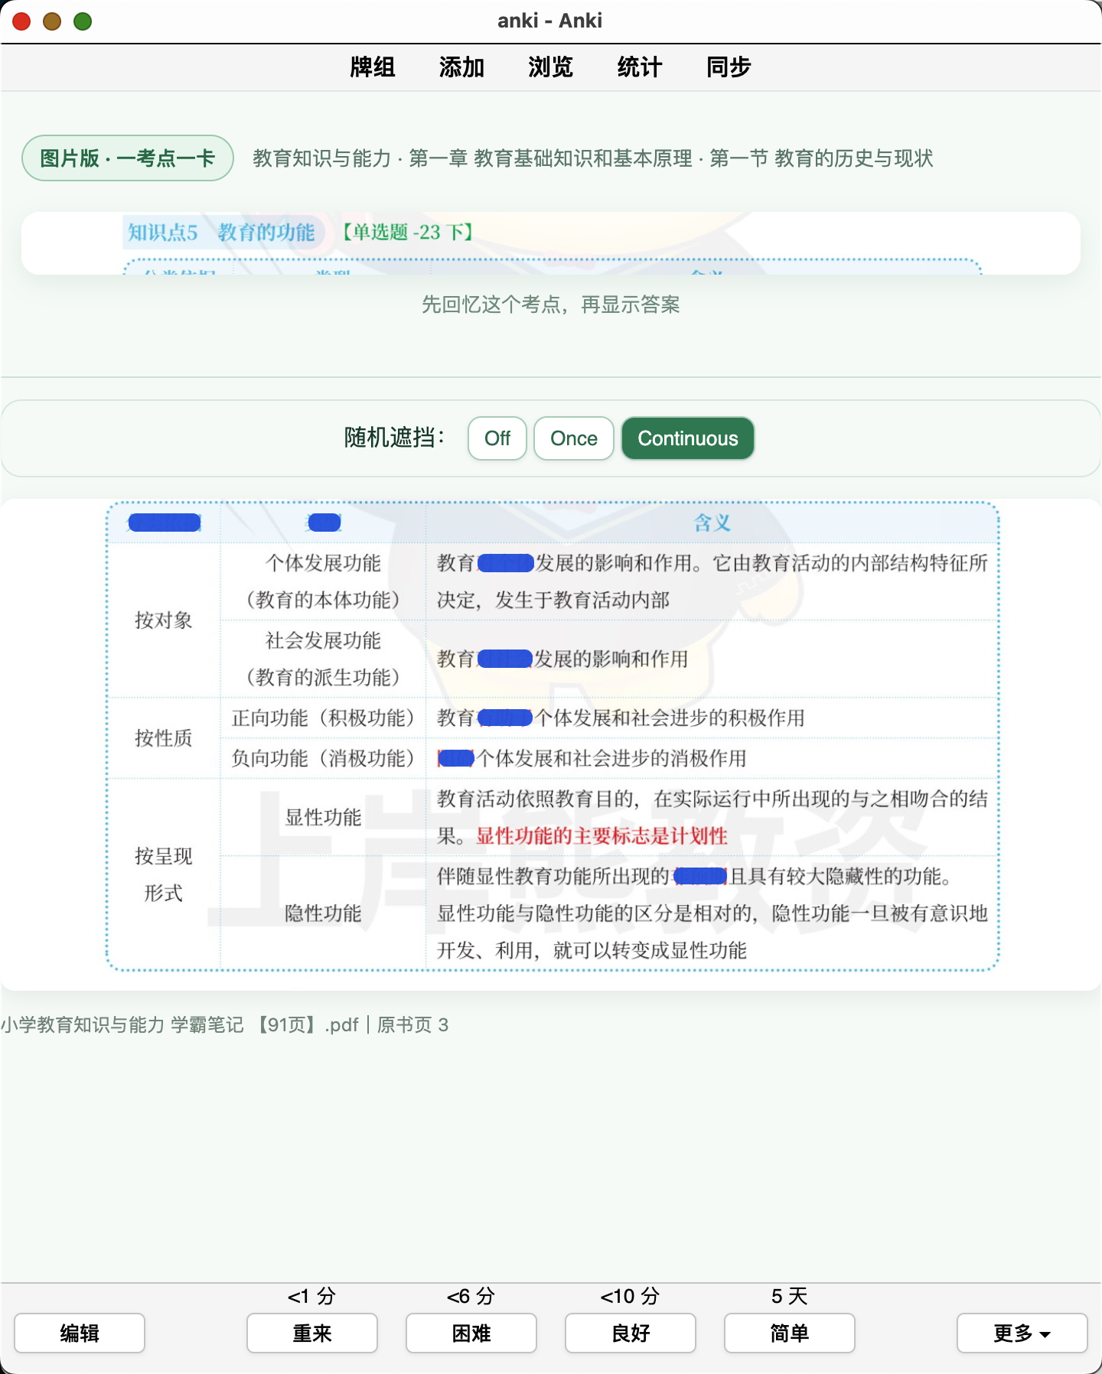Click the breadcrumb 教育知识与能力 chapter text
Image resolution: width=1102 pixels, height=1374 pixels.
click(x=592, y=158)
